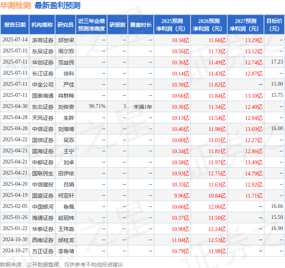Click target price 15.00
Image resolution: width=285 pixels, height=268 pixels.
click(x=277, y=84)
